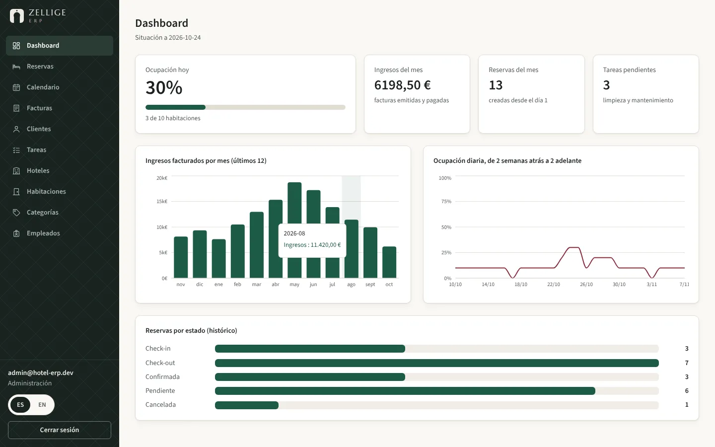Click the Tareas pendientes card
The height and width of the screenshot is (447, 715).
pos(646,94)
